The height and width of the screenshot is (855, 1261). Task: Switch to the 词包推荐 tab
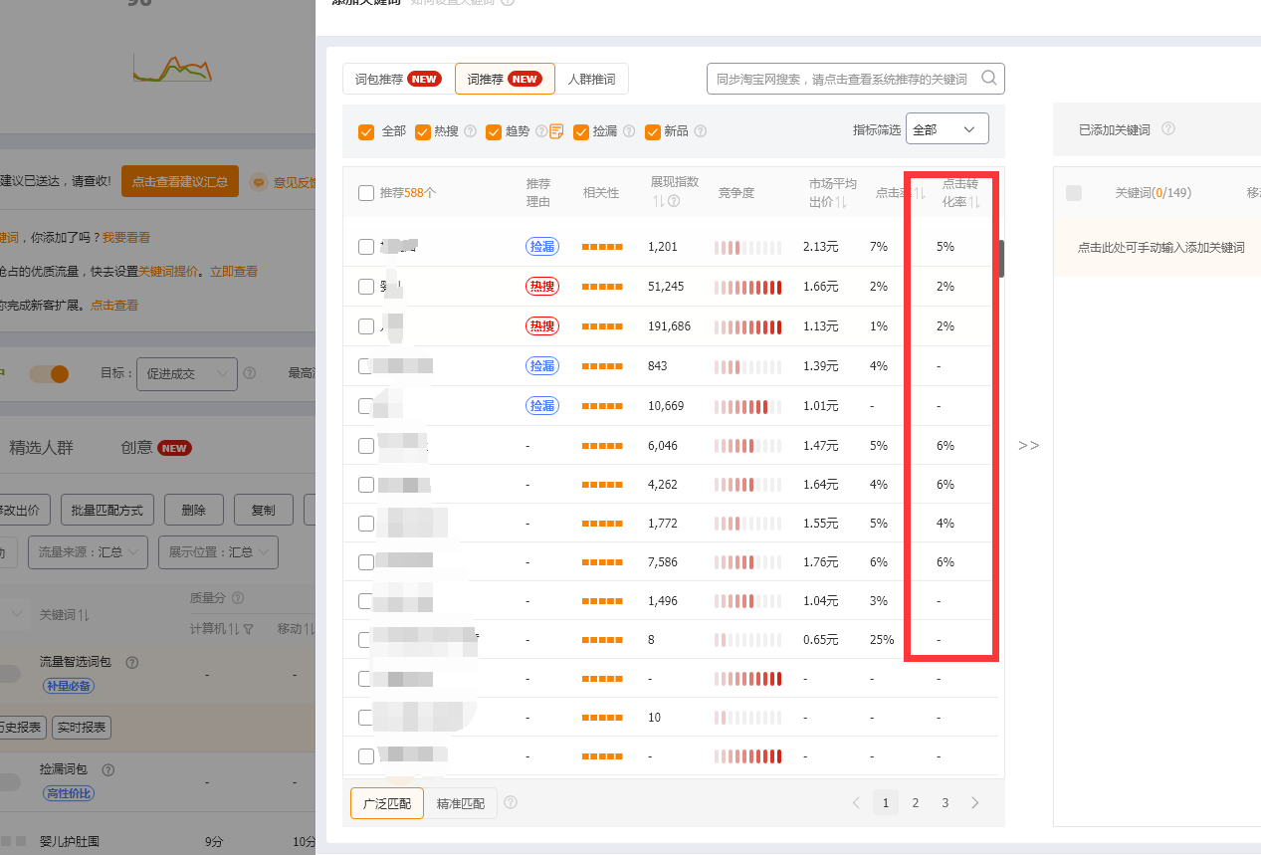click(397, 79)
